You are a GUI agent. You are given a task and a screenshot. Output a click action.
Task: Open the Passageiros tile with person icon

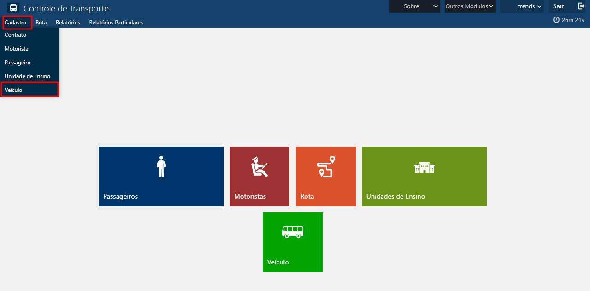tap(160, 176)
